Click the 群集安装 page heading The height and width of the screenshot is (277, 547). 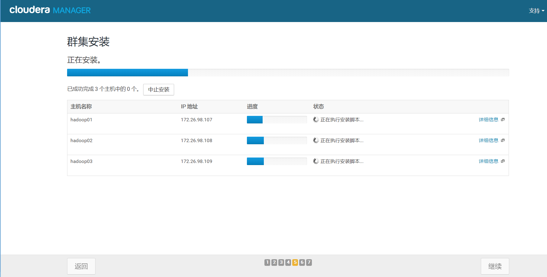click(x=88, y=42)
